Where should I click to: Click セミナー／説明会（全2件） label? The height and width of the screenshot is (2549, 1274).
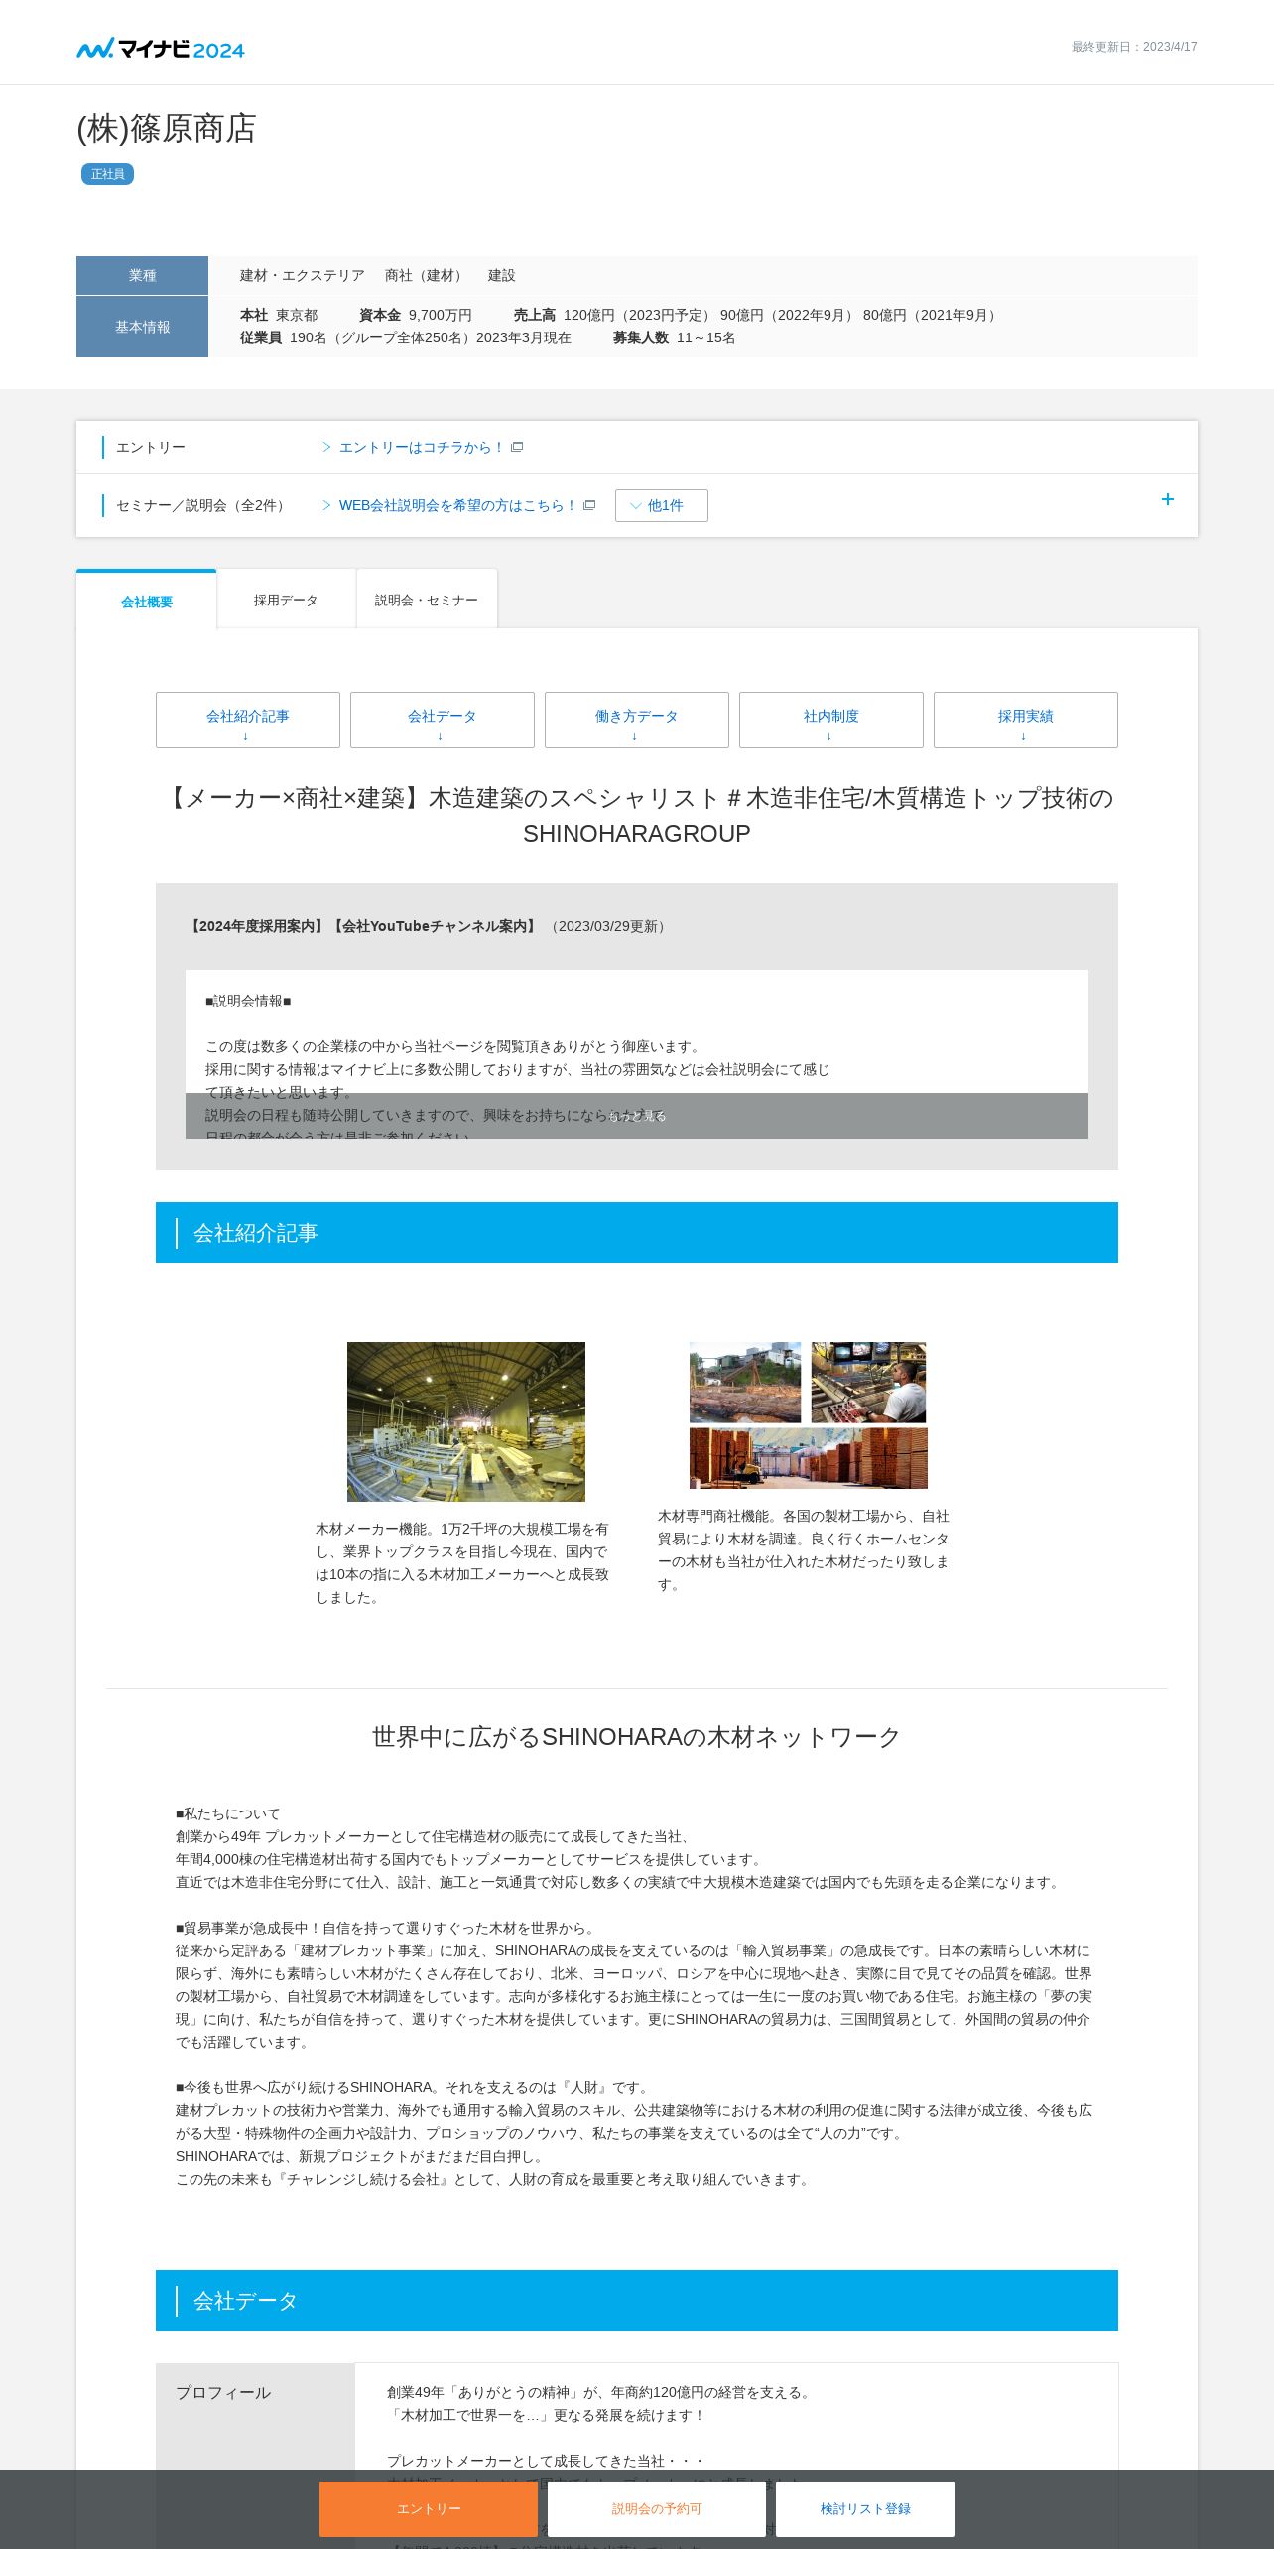coord(202,505)
